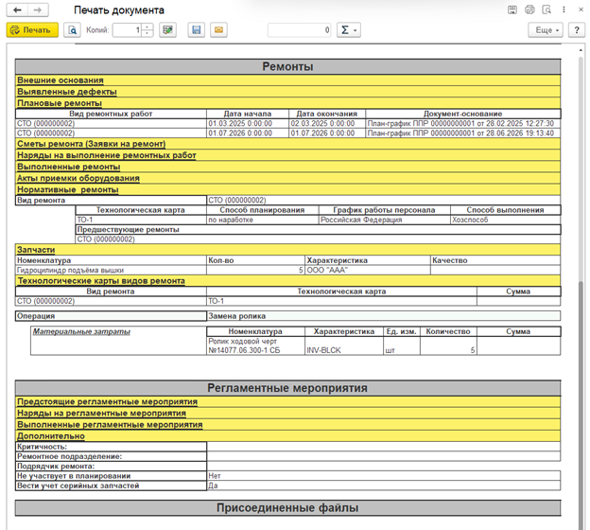This screenshot has height=530, width=590.
Task: Select Ролик ходовой черт nomenclature cell
Action: click(256, 345)
